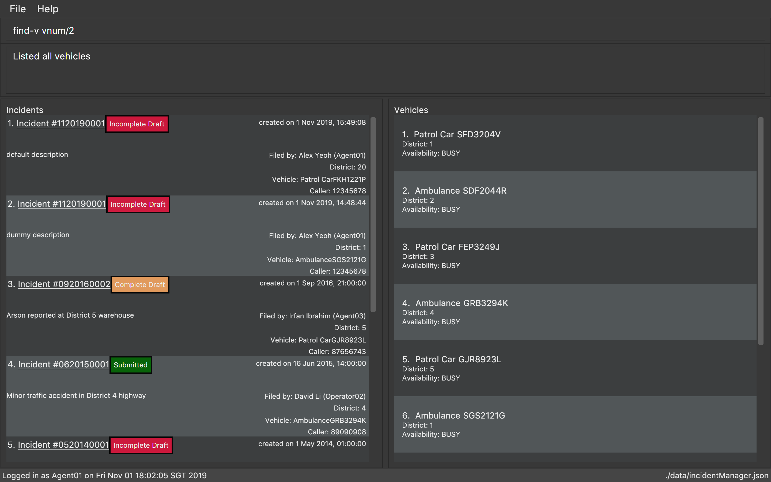Viewport: 771px width, 482px height.
Task: Click 'created on 1 May 2014, 01:00:00'
Action: pos(312,444)
